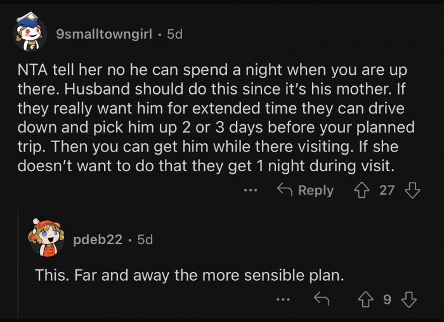Downvote 9smalltowngirl's comment
The height and width of the screenshot is (322, 444).
[x=412, y=190]
